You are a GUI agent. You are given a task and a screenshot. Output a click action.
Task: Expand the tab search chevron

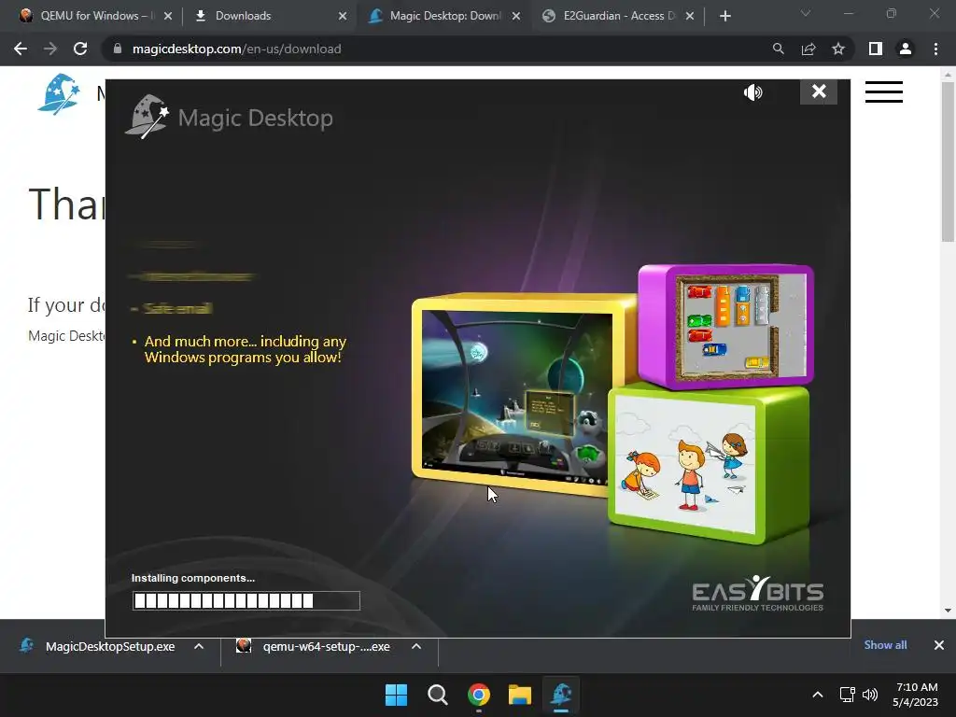(x=806, y=13)
